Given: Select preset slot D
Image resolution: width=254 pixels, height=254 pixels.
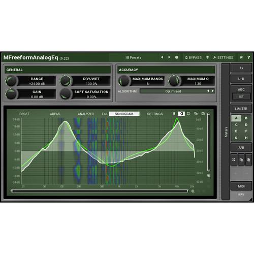Looking at the screenshot, I should coord(246,125).
